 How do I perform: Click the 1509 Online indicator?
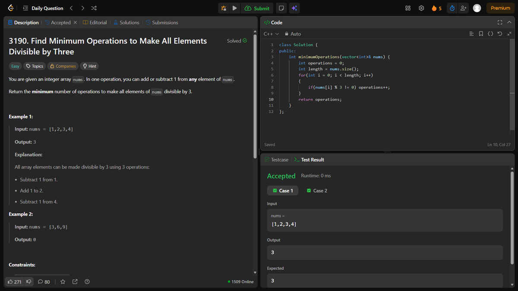pos(240,282)
